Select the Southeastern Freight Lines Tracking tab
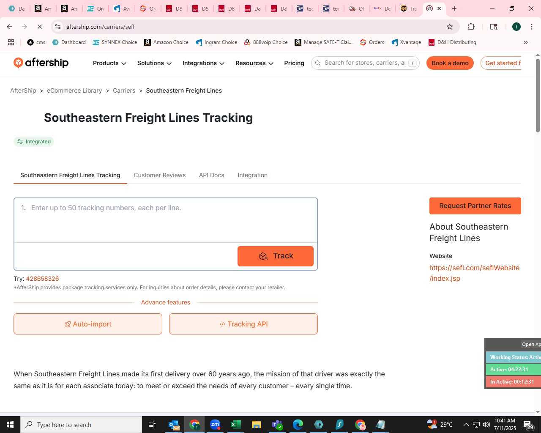 click(x=70, y=175)
